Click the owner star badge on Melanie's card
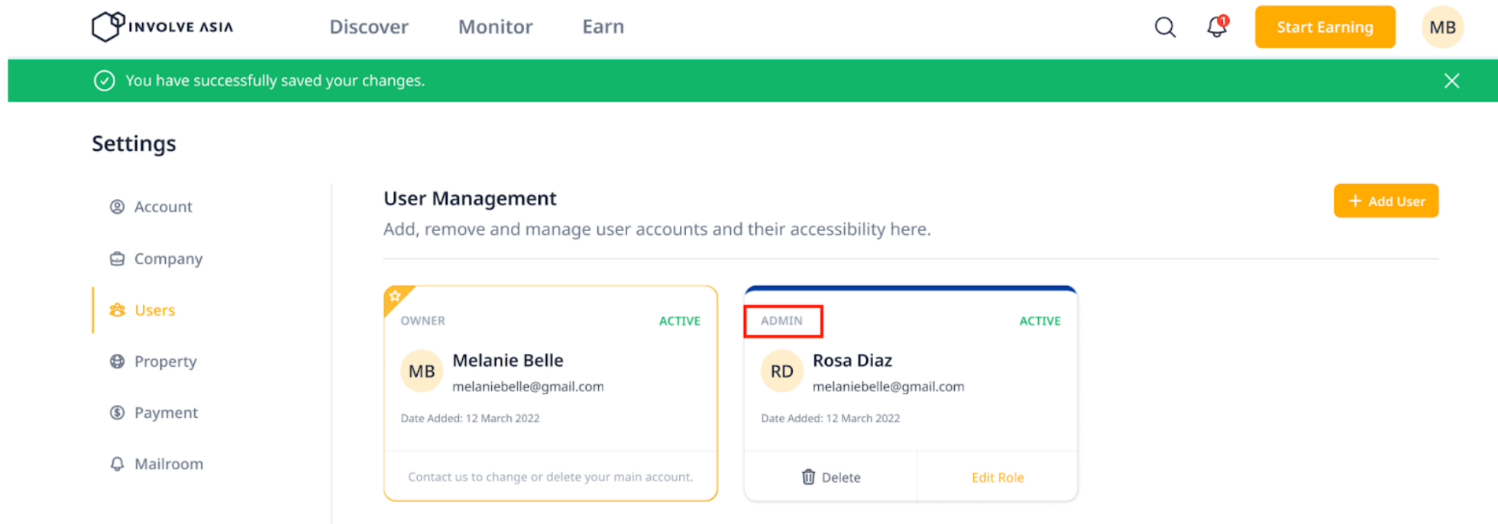The width and height of the screenshot is (1498, 524). click(x=395, y=296)
